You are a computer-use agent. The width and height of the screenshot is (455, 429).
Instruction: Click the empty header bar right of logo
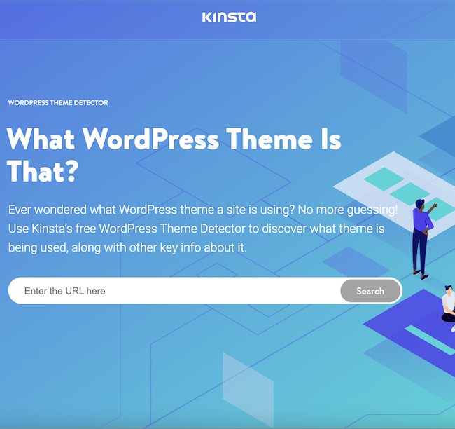(357, 18)
